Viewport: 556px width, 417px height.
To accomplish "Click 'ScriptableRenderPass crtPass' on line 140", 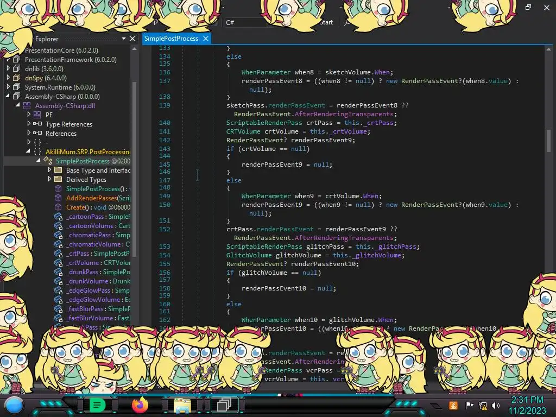I will tap(280, 123).
